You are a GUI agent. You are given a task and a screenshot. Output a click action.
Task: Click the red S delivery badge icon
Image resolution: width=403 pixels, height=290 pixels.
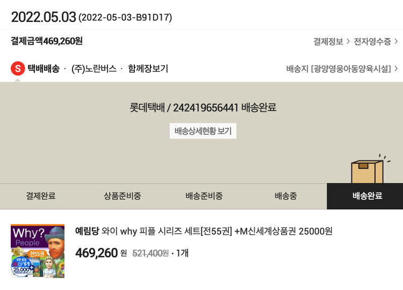(x=18, y=69)
